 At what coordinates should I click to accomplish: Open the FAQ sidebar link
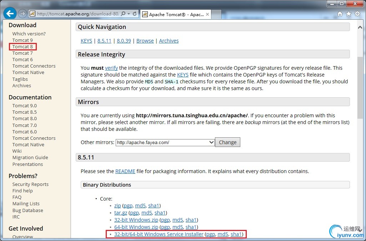pos(17,197)
